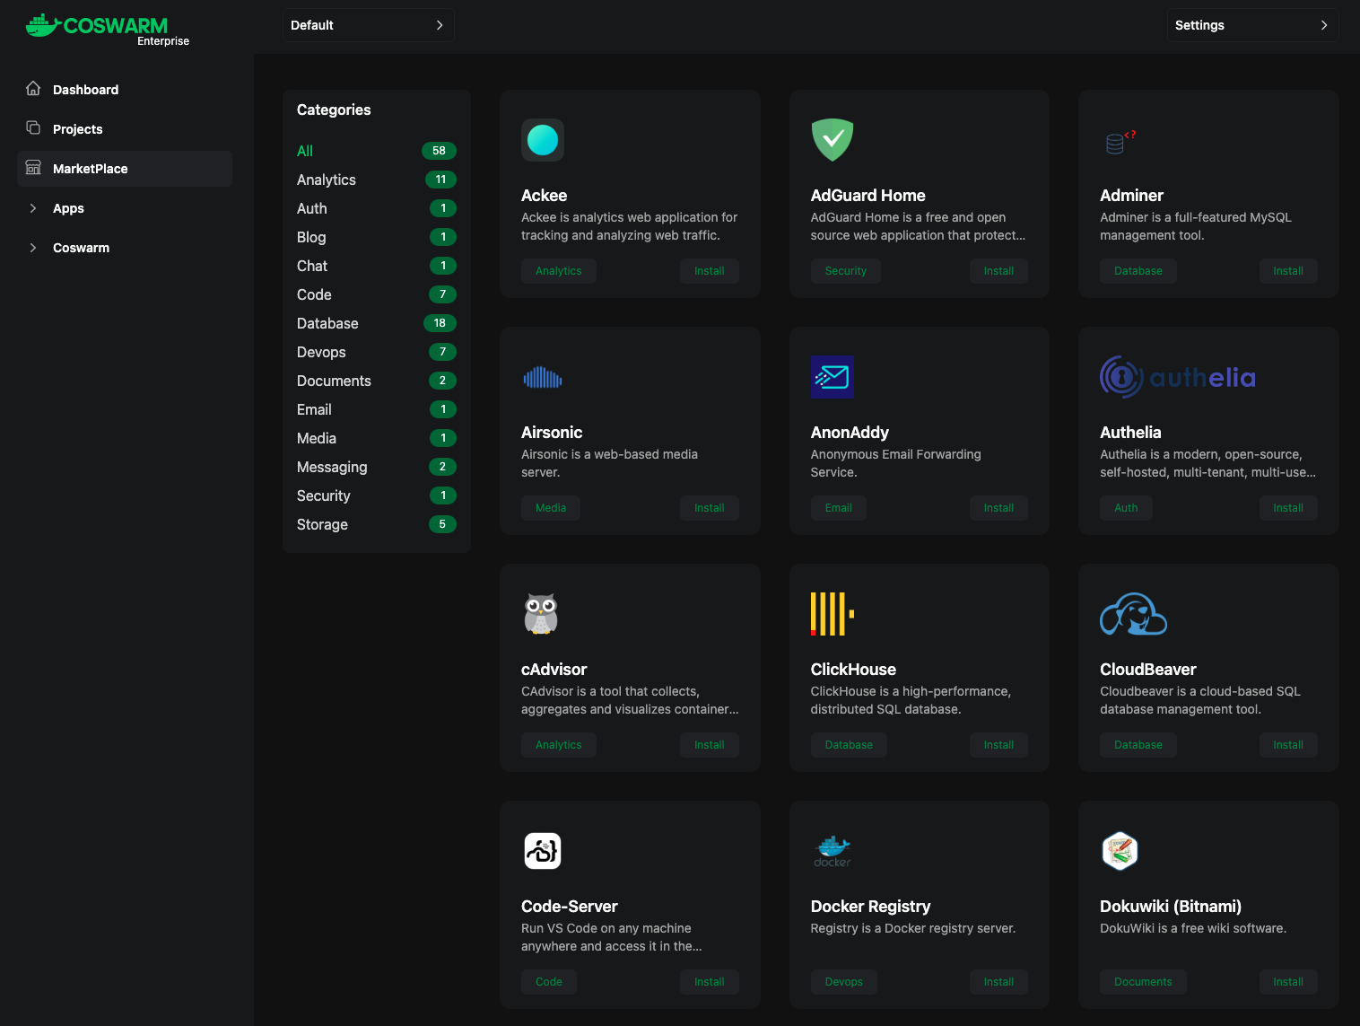Select the All category

[x=377, y=151]
